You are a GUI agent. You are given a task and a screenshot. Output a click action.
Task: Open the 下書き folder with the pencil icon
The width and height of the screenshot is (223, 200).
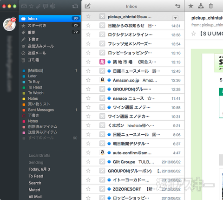tap(50, 39)
